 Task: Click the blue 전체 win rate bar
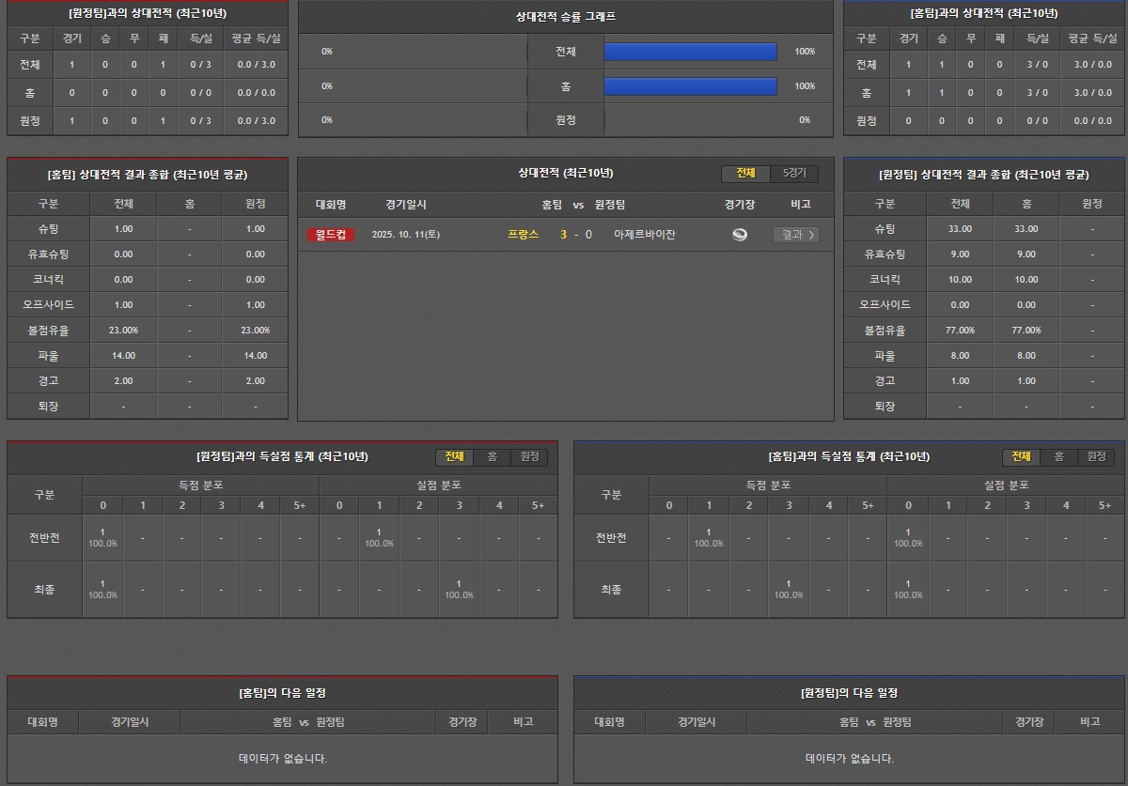coord(690,52)
